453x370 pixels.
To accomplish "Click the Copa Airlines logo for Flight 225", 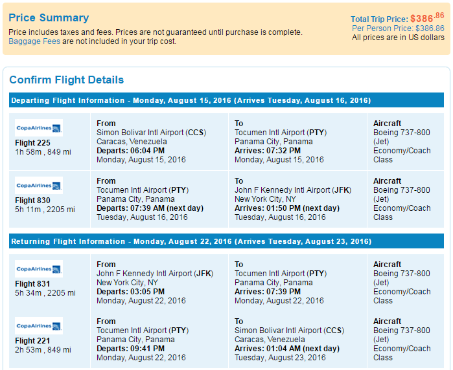I will coord(39,128).
